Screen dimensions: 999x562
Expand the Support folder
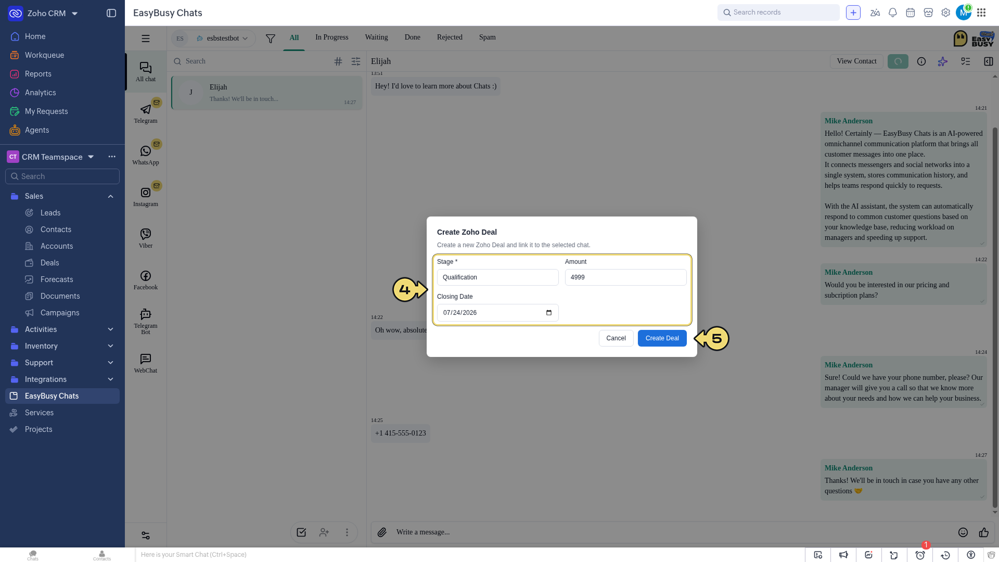(111, 363)
